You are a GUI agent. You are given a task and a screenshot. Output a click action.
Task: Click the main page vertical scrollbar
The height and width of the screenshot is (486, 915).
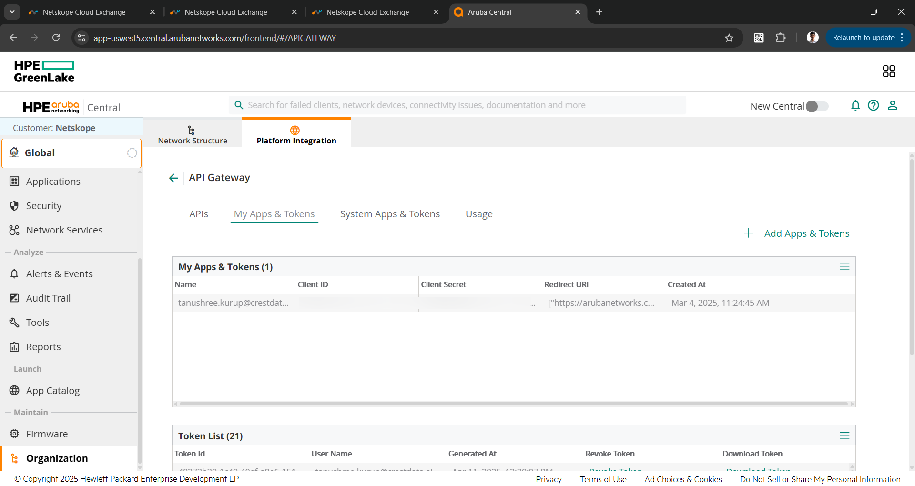[912, 257]
